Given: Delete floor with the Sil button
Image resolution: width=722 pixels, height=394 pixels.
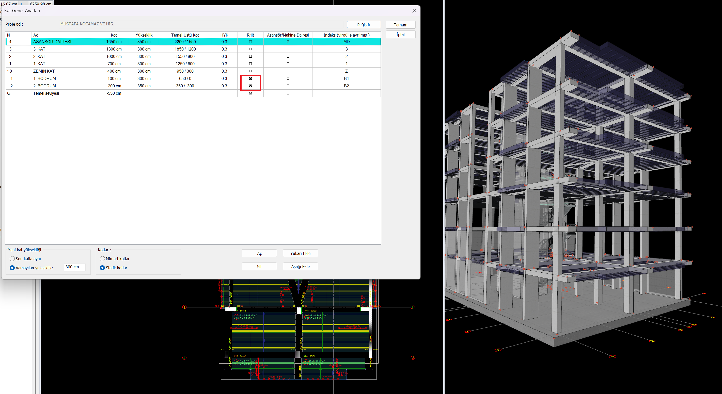Looking at the screenshot, I should pos(259,266).
